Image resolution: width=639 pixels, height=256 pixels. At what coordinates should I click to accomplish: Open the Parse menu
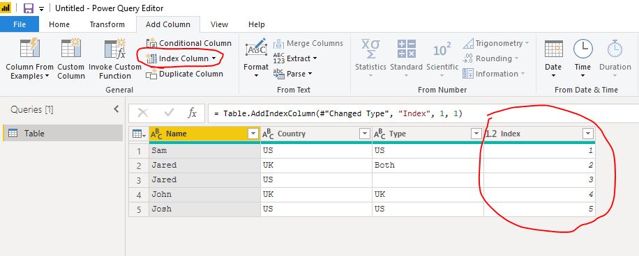[292, 74]
